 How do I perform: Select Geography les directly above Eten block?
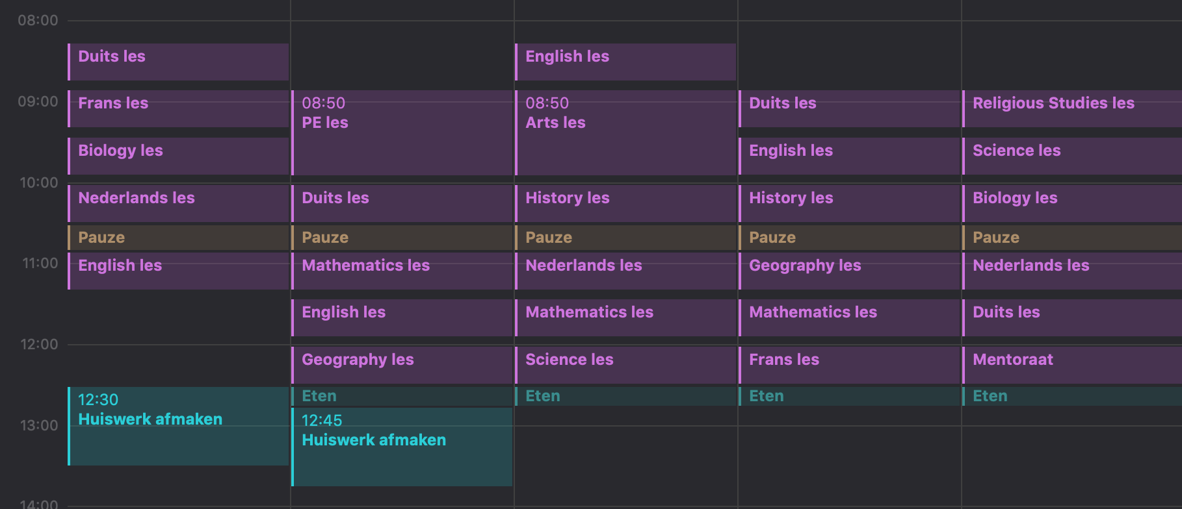tap(402, 365)
